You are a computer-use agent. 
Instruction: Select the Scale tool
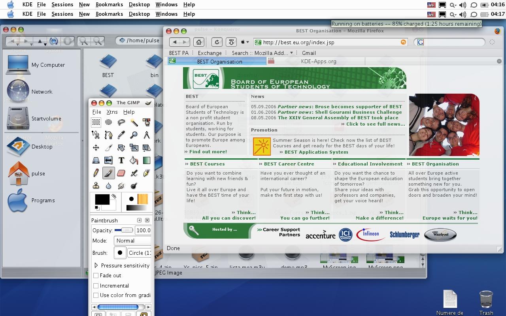click(x=134, y=147)
